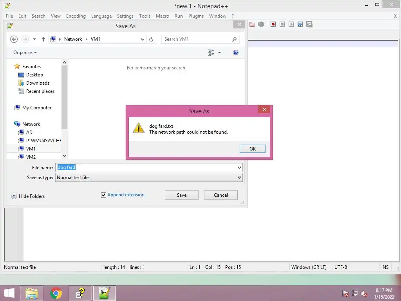Click the Start recording macro icon
Screen dimensions: 401x301
[273, 24]
